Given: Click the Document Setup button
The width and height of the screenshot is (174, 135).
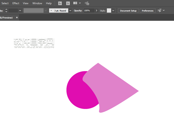Looking at the screenshot, I should pos(128,10).
